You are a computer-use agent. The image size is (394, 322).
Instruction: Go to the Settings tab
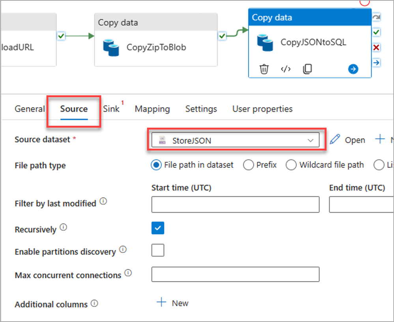(201, 109)
